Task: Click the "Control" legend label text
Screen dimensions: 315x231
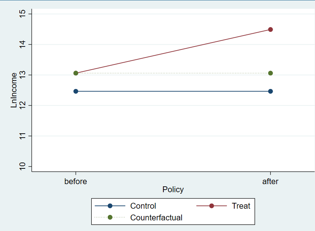Action: point(143,206)
